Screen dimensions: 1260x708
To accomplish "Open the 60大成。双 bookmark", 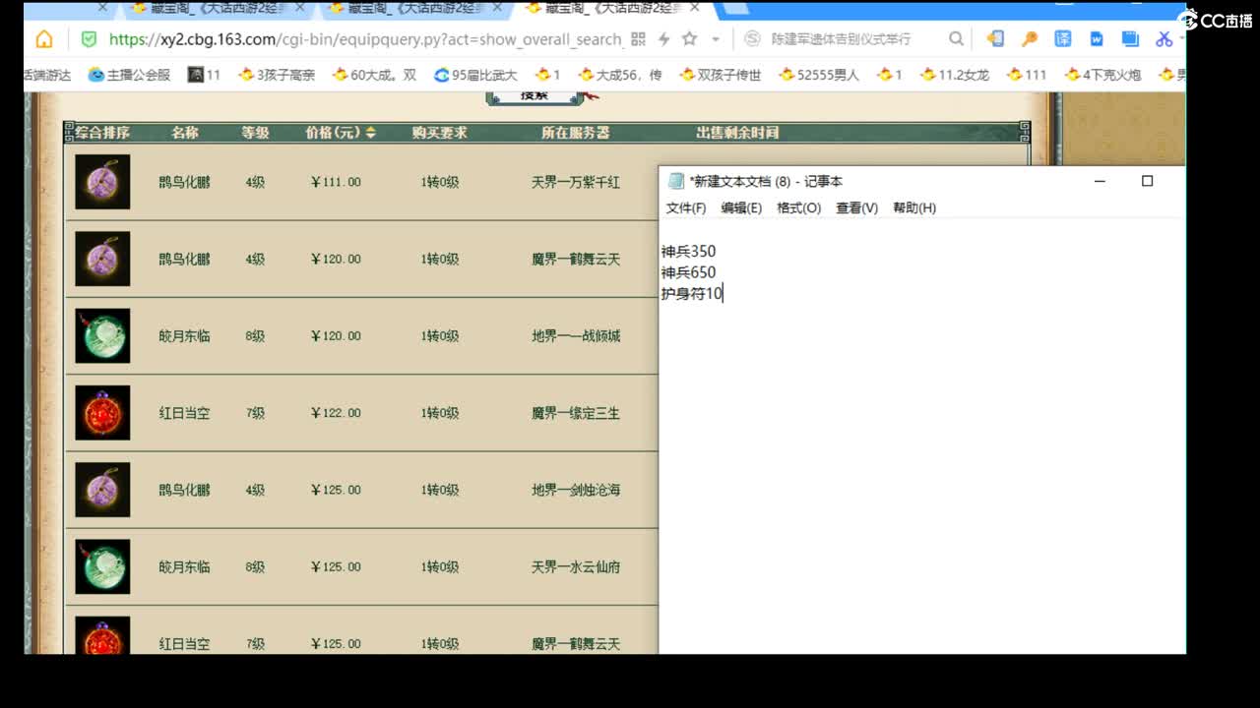I will coord(374,75).
